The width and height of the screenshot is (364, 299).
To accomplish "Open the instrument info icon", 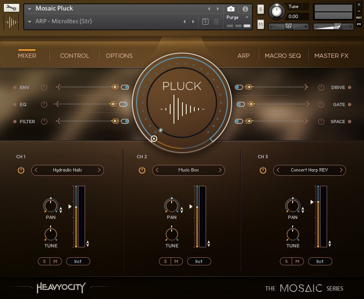I will [x=245, y=9].
